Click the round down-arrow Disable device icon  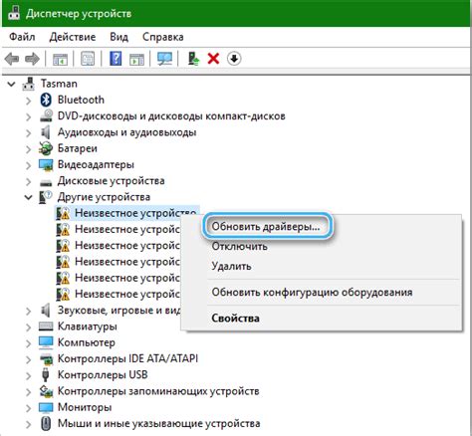click(234, 59)
